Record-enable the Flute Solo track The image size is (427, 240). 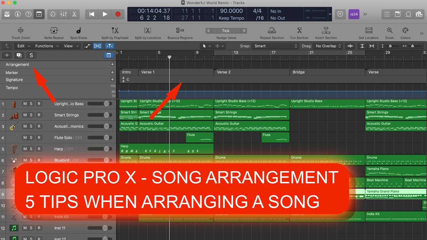tap(39, 138)
